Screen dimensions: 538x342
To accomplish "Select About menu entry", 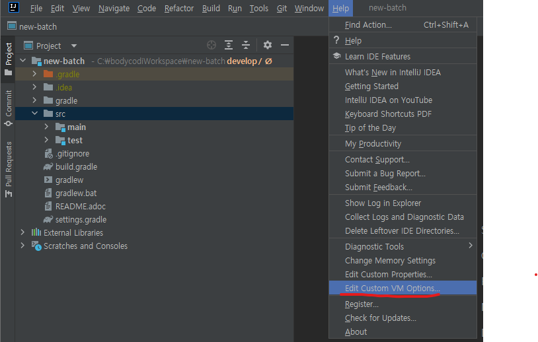I will tap(403, 331).
